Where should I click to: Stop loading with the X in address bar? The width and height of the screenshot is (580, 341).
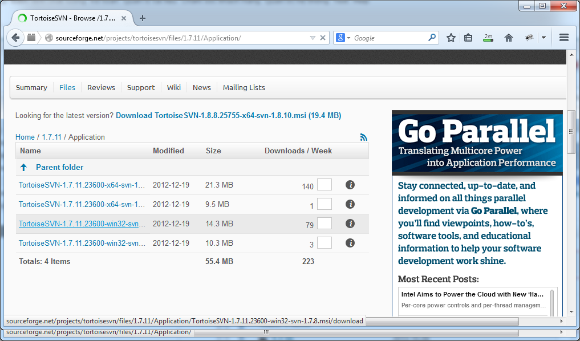(x=323, y=38)
